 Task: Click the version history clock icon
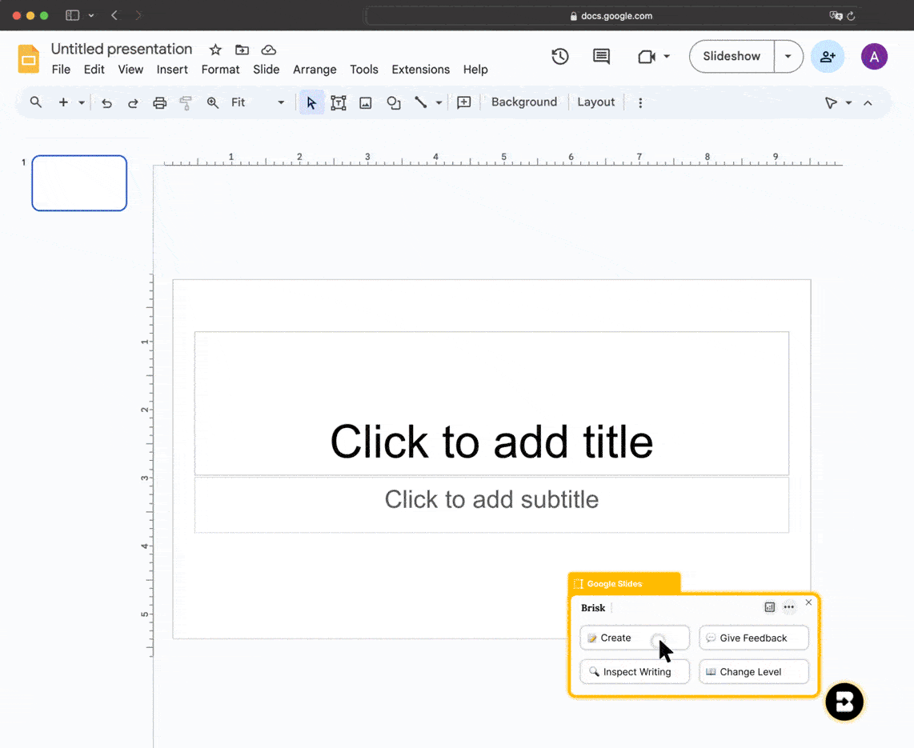pos(560,57)
